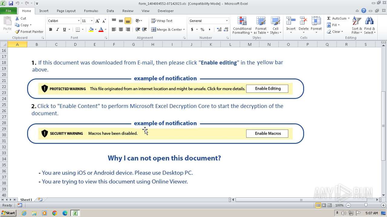The image size is (387, 217).
Task: Open the font size dropdown
Action: click(x=92, y=21)
